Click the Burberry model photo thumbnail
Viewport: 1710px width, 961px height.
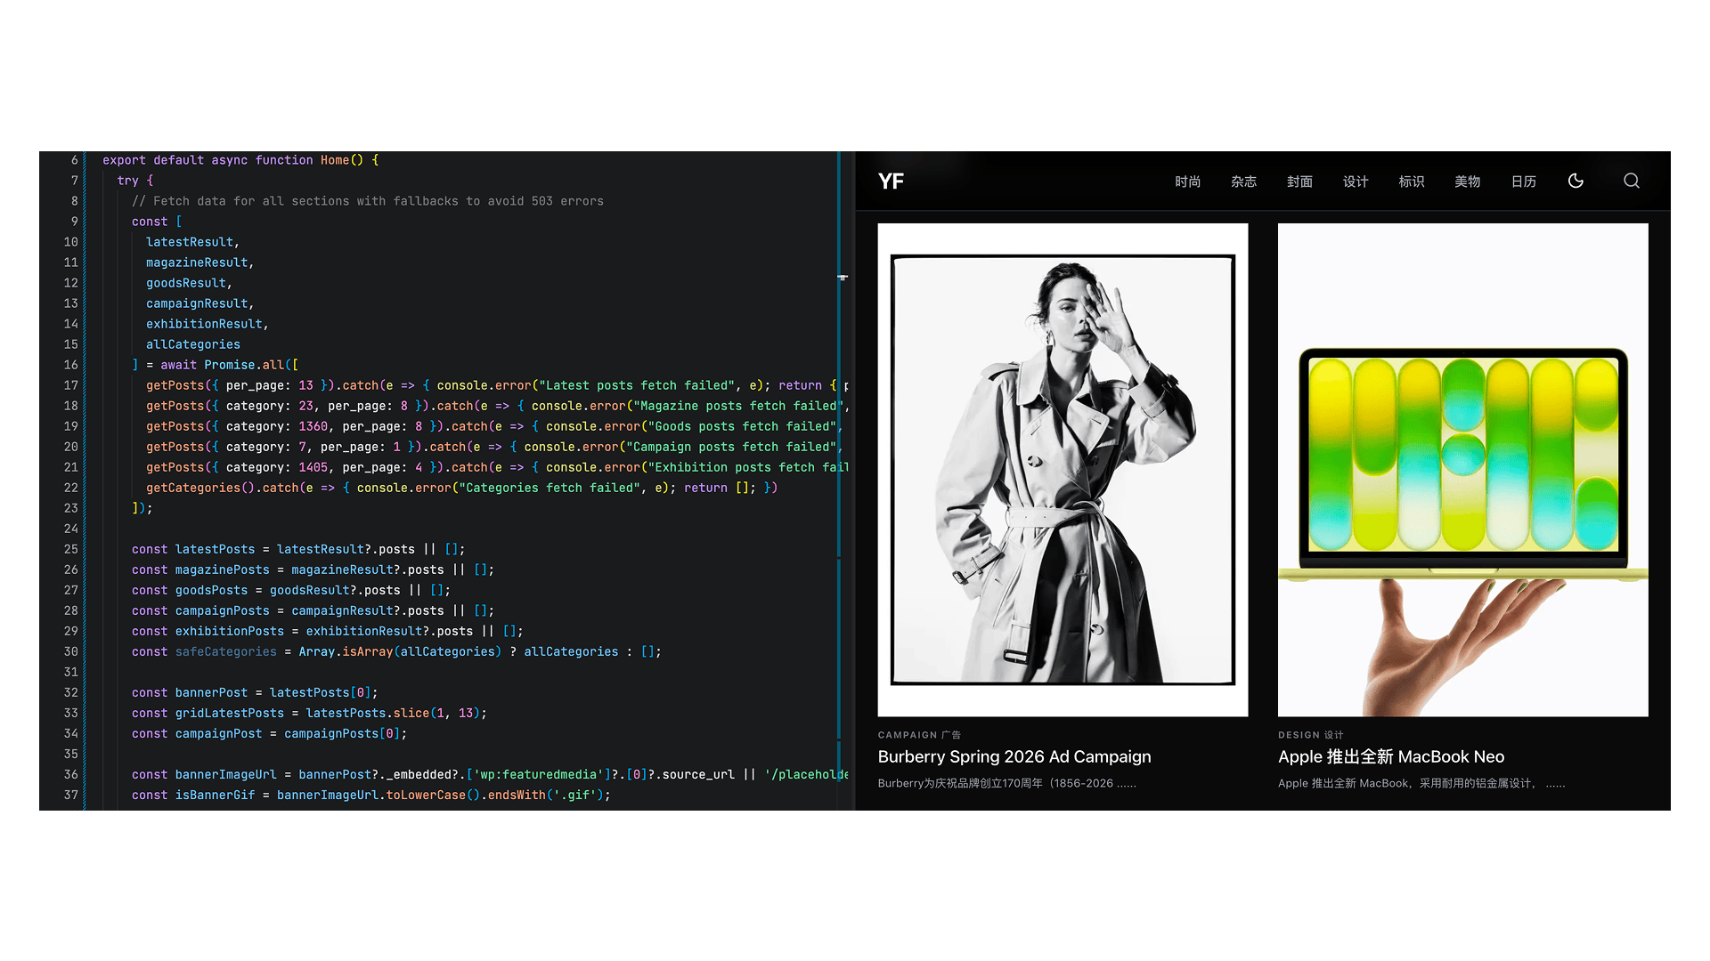[1063, 469]
